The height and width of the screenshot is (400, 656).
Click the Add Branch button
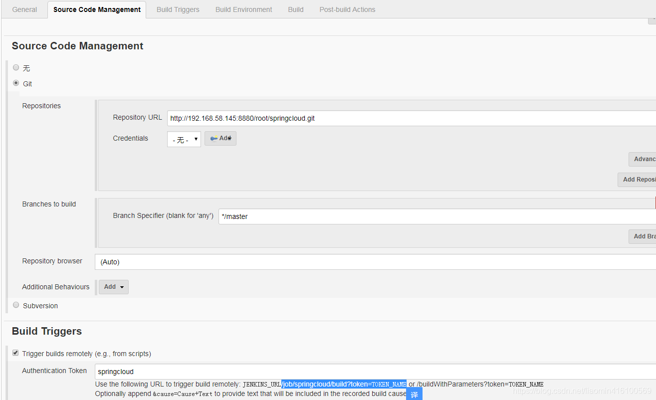(643, 236)
